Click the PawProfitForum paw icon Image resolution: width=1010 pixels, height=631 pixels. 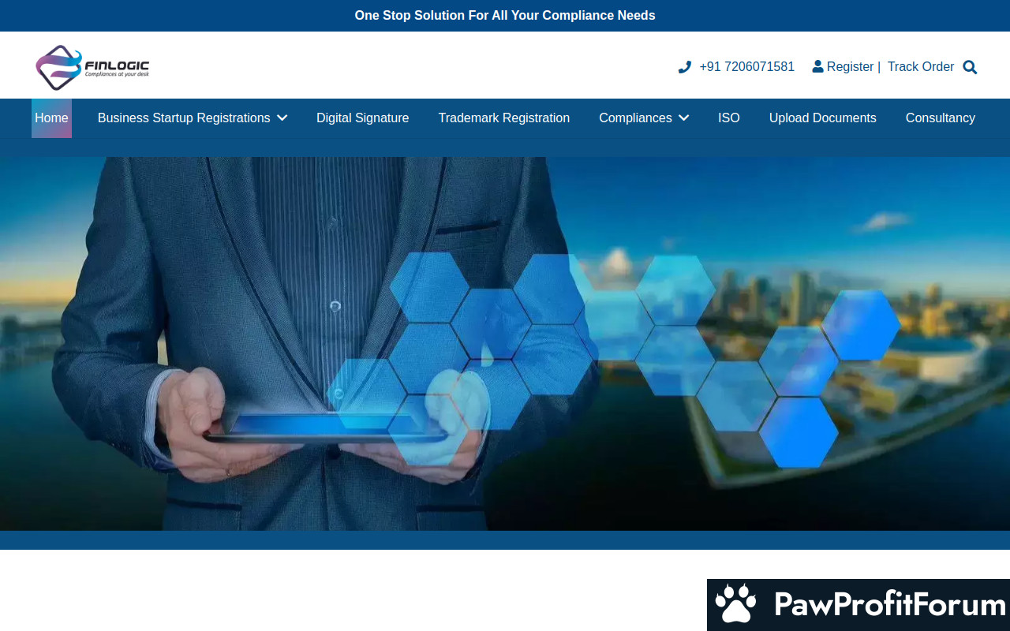pyautogui.click(x=735, y=605)
